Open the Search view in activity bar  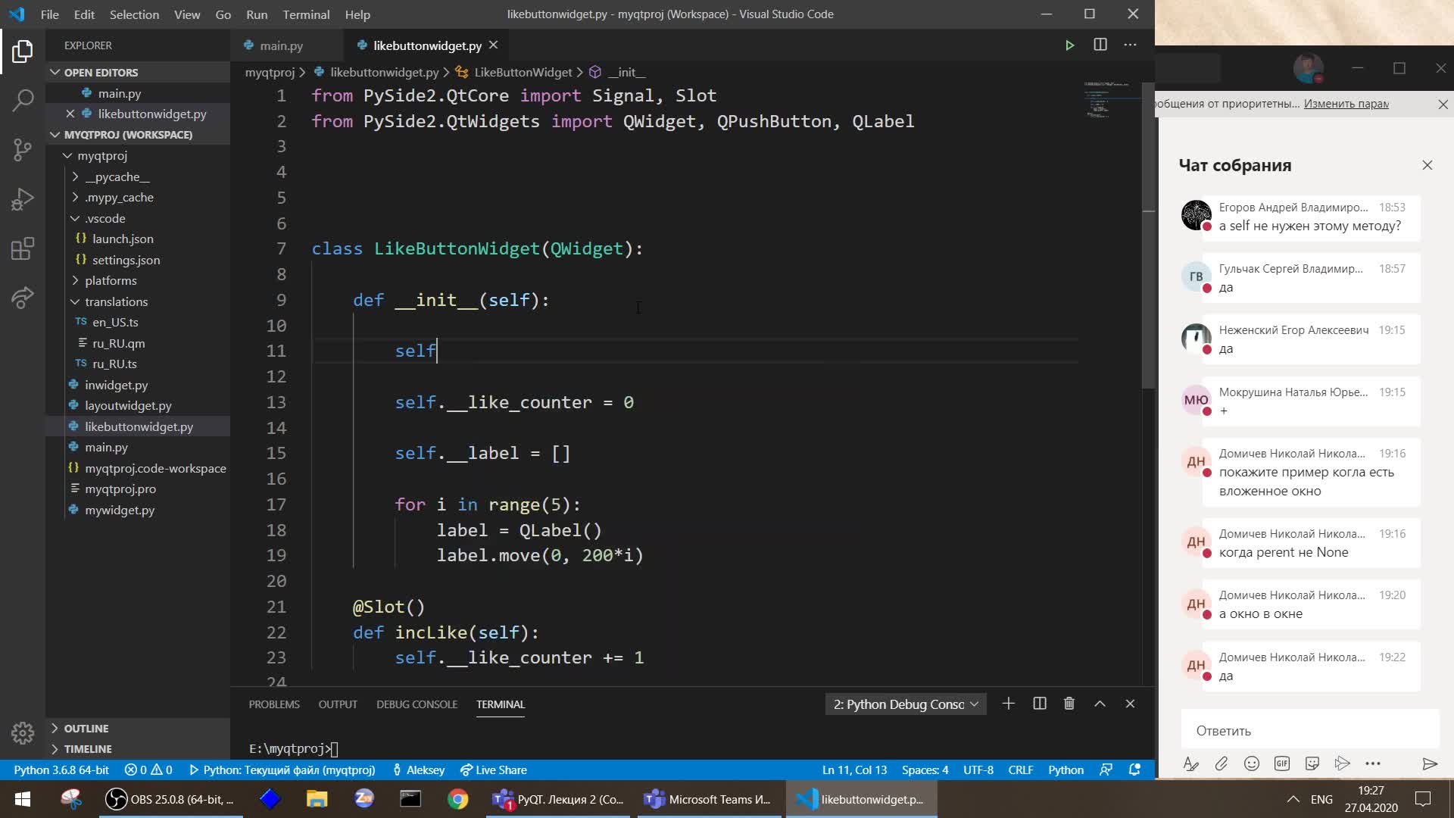click(23, 100)
